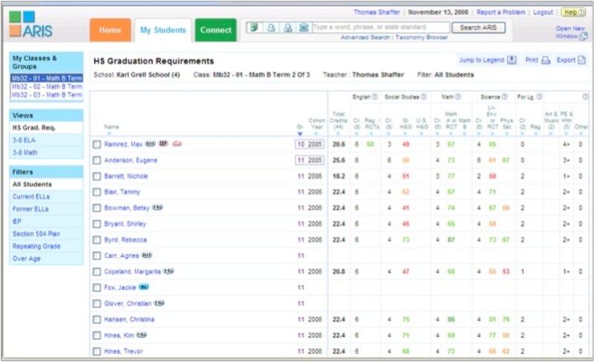Click the Cohort Year column sort arrow
Image resolution: width=594 pixels, height=362 pixels.
point(316,135)
